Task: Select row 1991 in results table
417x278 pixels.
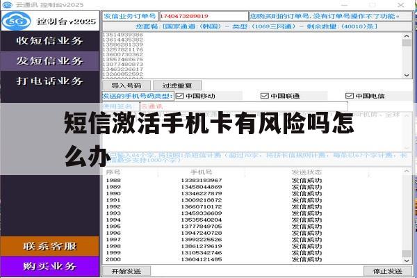Action: [x=253, y=200]
